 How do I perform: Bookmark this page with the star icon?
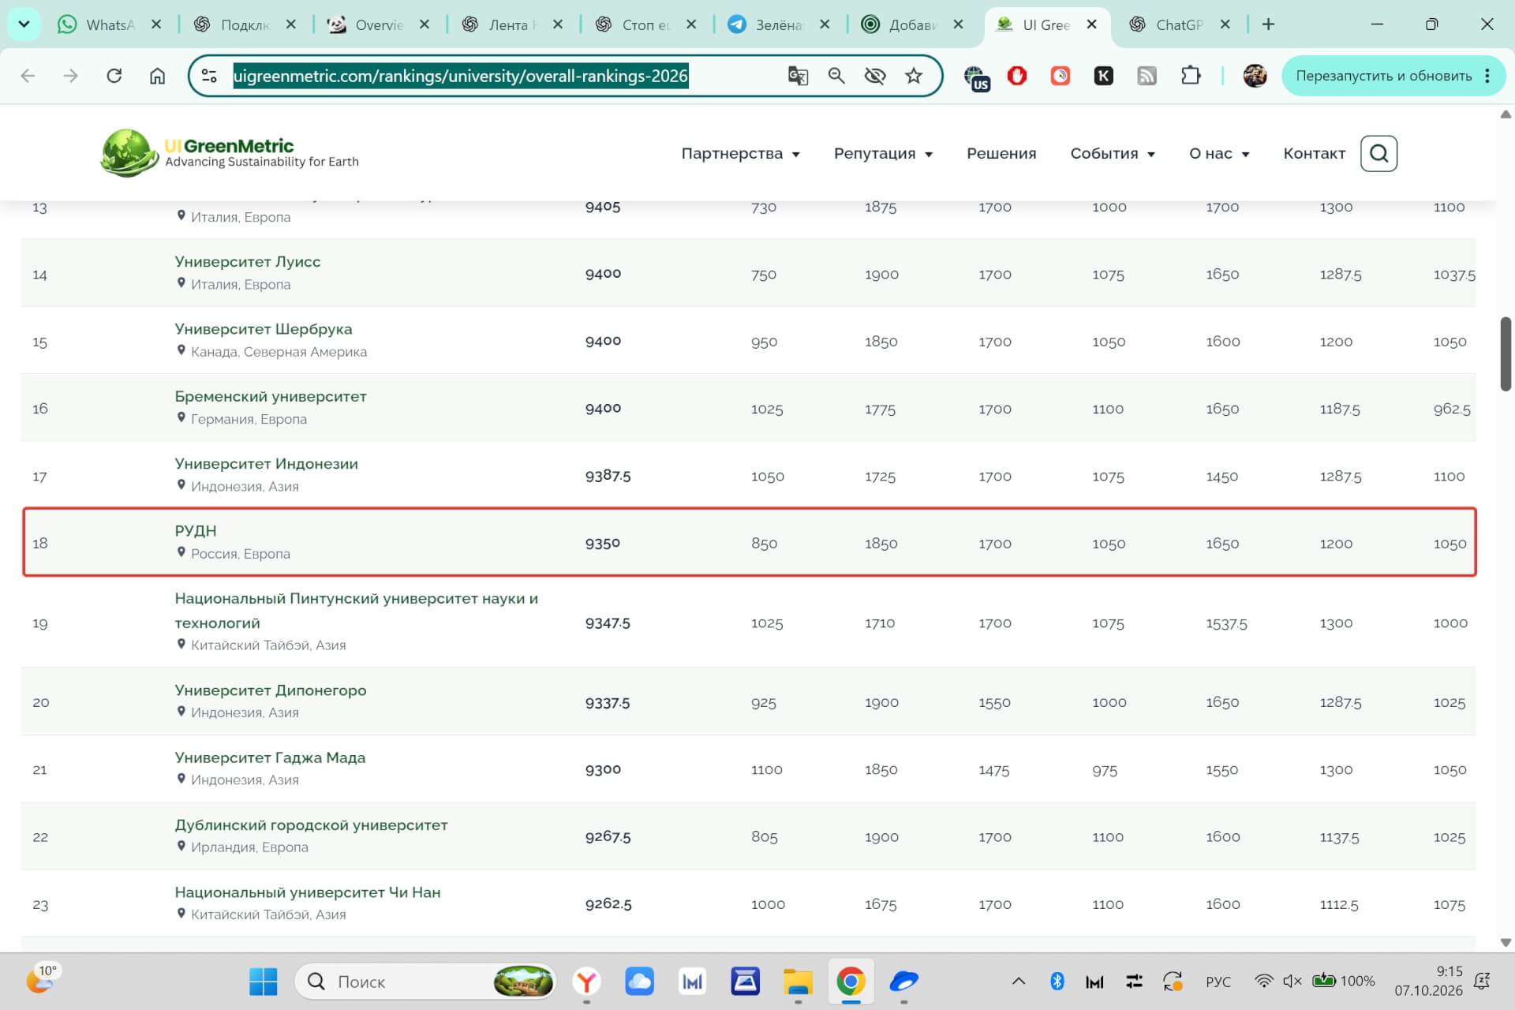[914, 76]
